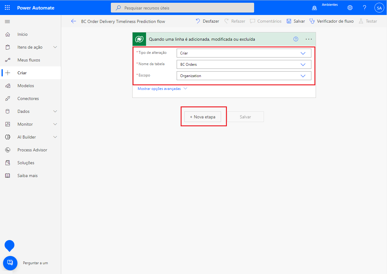Click the Salvar button below the trigger
Screen dimensions: 387x274
pos(245,117)
